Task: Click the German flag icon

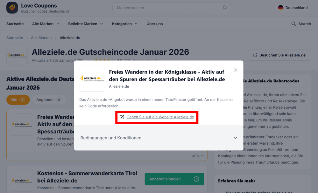Action: (x=281, y=8)
